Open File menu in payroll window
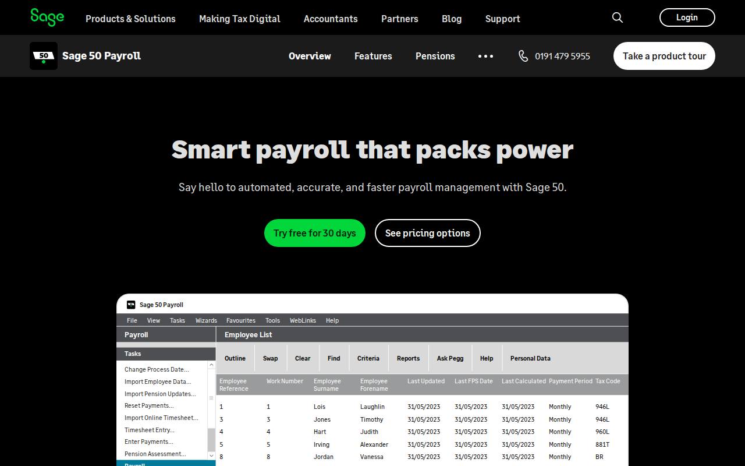The width and height of the screenshot is (745, 466). coord(132,320)
